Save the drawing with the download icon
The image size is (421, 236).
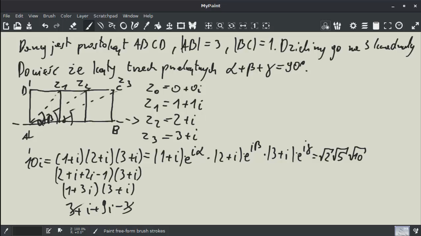pos(29,26)
